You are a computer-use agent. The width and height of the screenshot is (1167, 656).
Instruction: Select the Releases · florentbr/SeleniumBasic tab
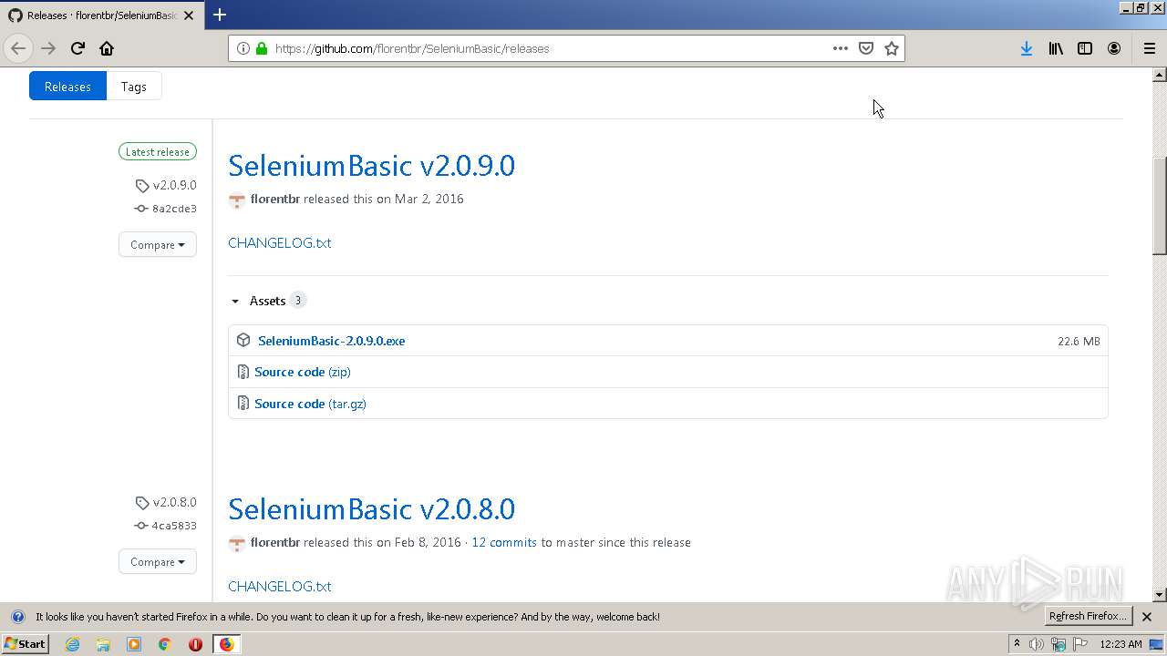[x=101, y=15]
